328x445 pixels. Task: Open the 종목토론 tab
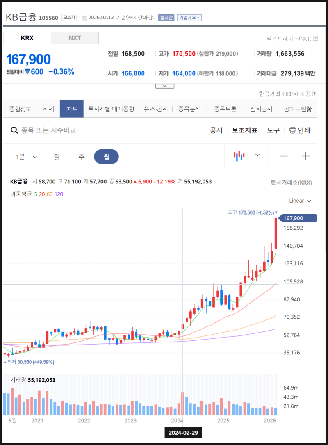[x=225, y=109]
